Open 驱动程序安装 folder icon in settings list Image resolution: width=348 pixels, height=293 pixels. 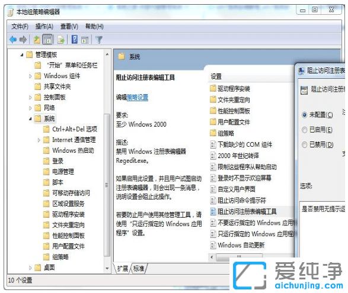coord(213,88)
